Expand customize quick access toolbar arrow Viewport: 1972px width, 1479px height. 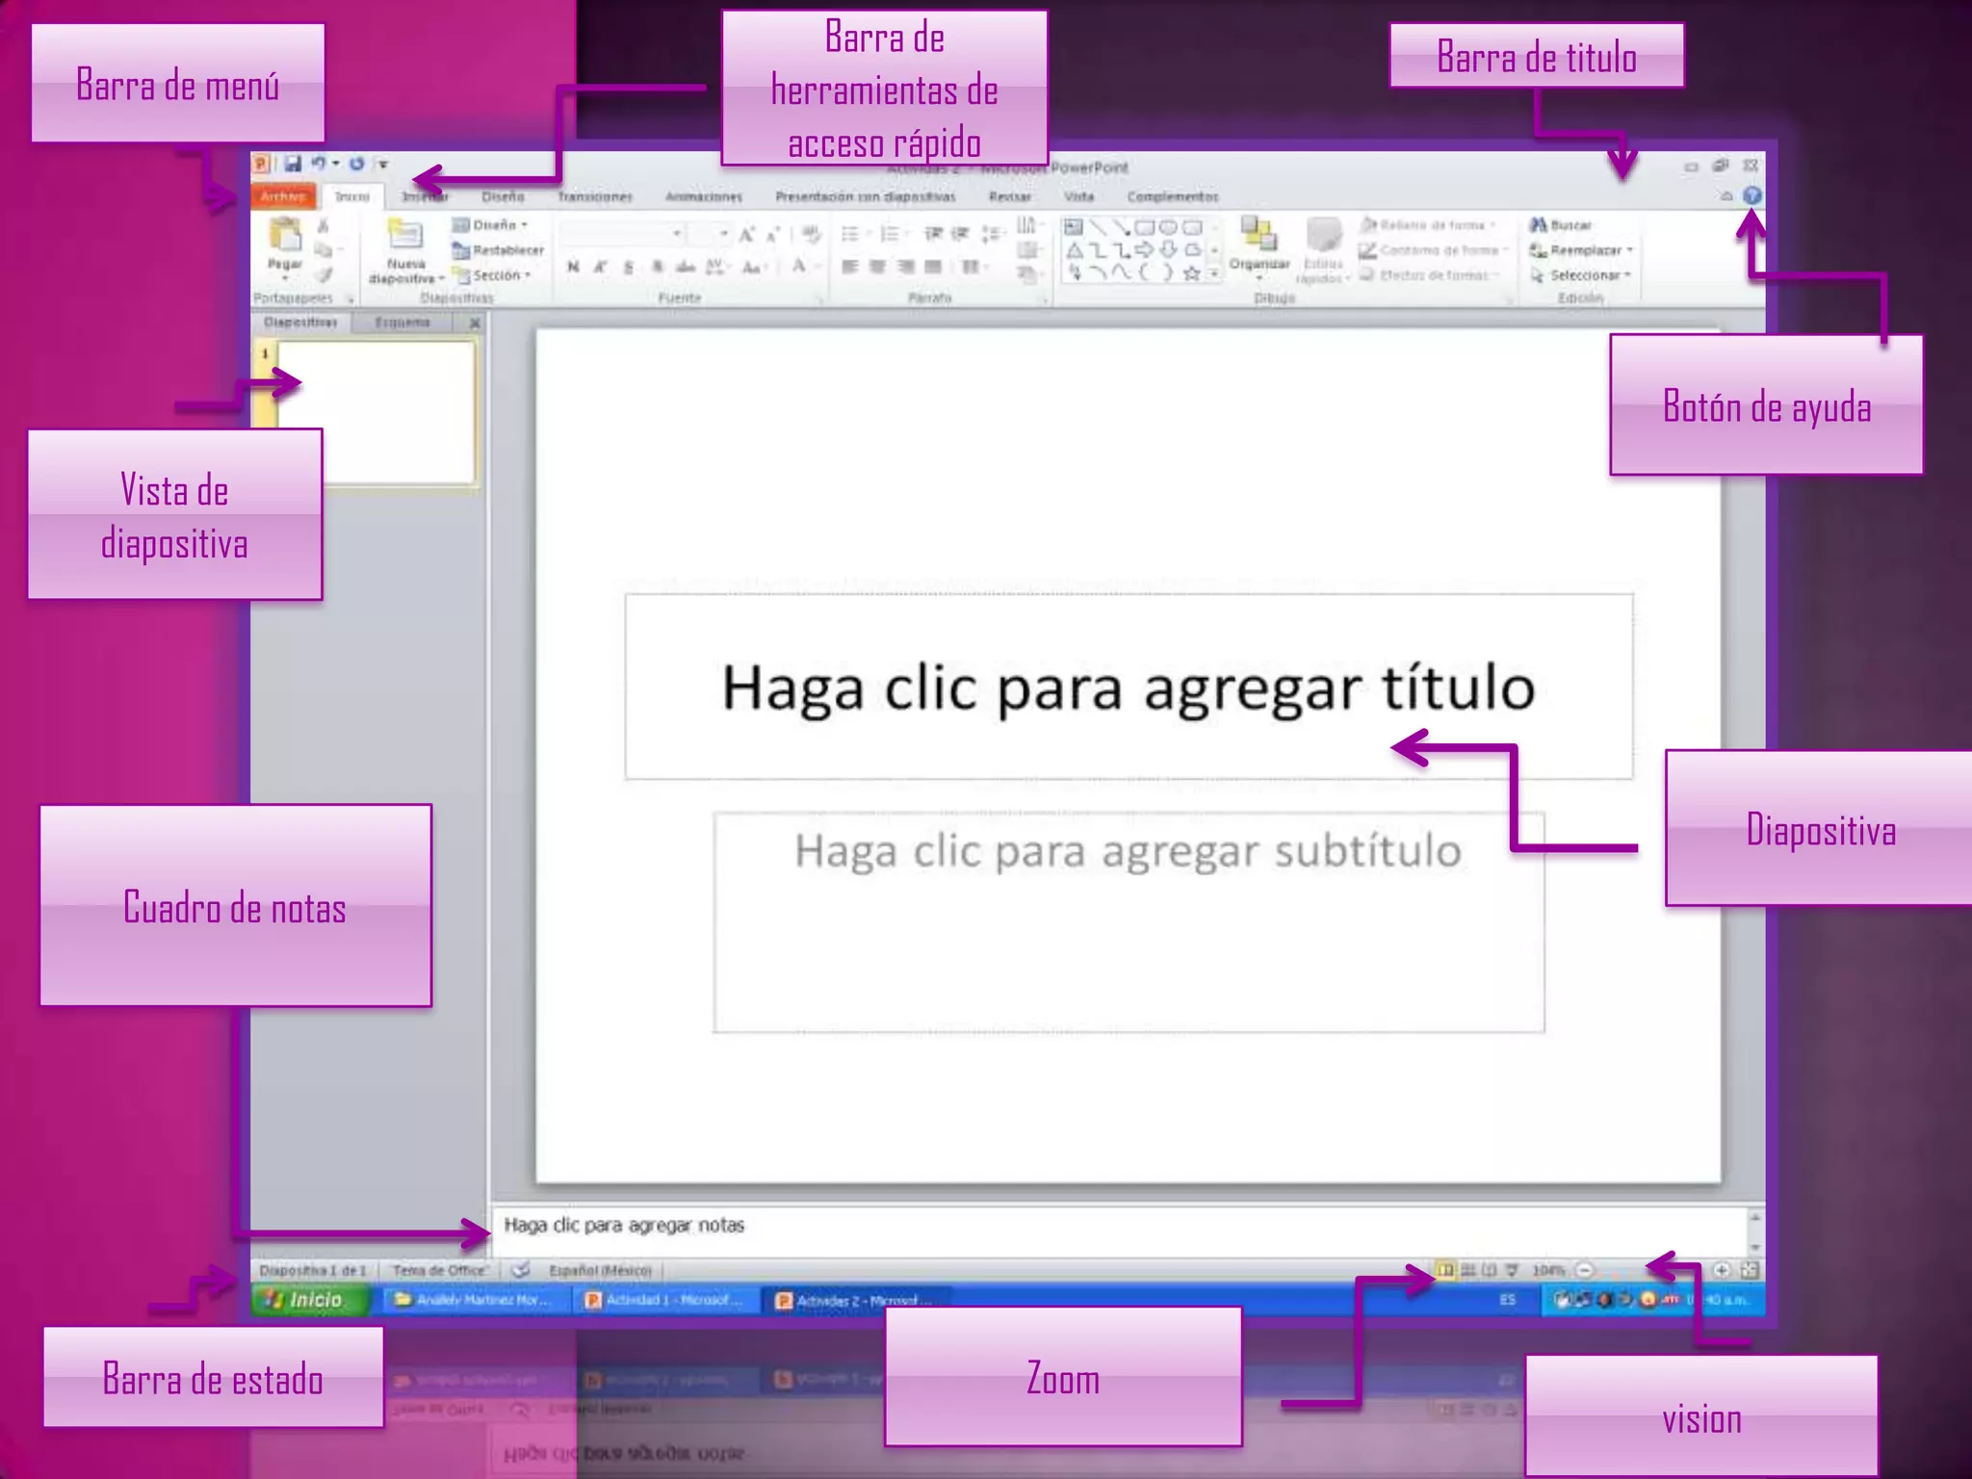pos(383,165)
